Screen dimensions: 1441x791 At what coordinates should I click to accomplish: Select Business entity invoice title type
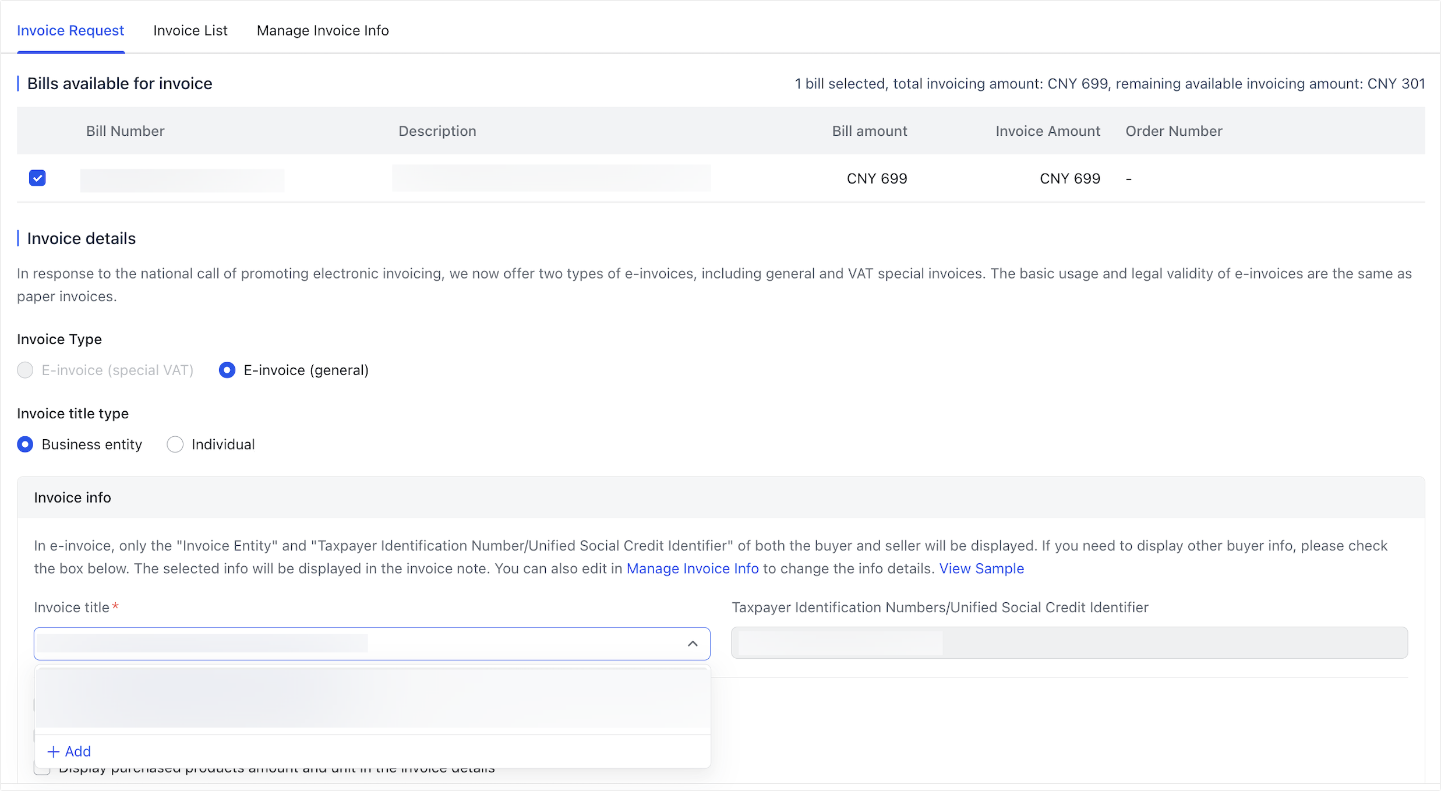coord(25,444)
